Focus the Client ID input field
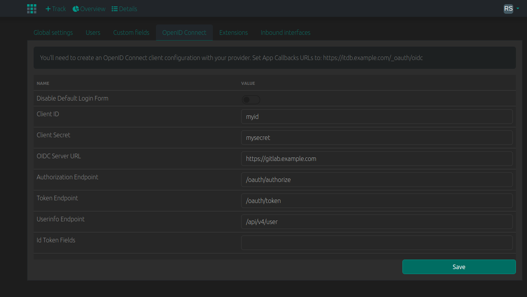 click(x=377, y=117)
